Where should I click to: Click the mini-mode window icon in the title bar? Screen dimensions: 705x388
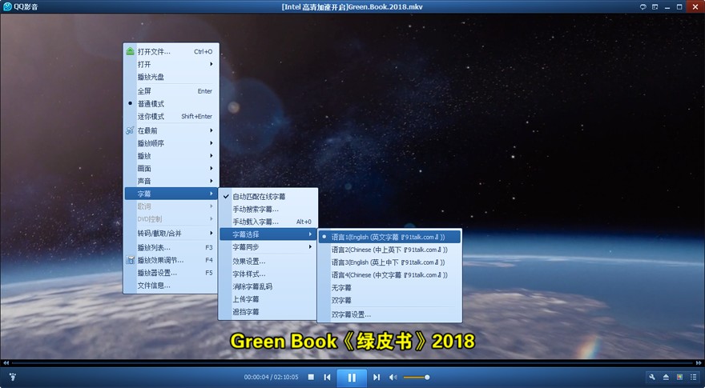(x=655, y=6)
